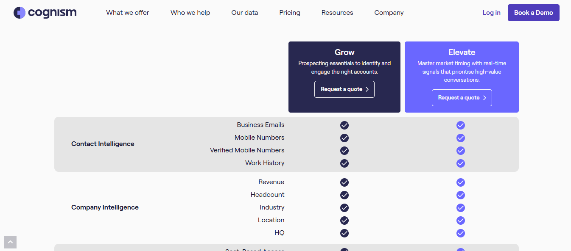
Task: Click the Verified Mobile Numbers checkmark under Elevate
Action: [x=461, y=151]
